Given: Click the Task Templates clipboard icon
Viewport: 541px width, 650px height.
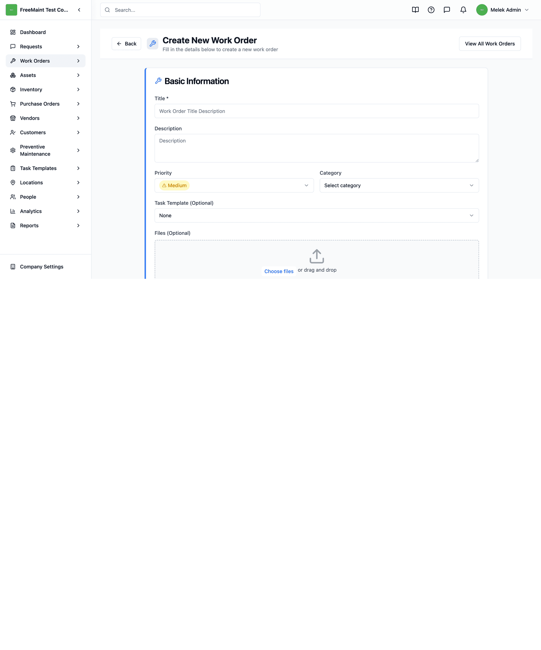Looking at the screenshot, I should pos(13,168).
